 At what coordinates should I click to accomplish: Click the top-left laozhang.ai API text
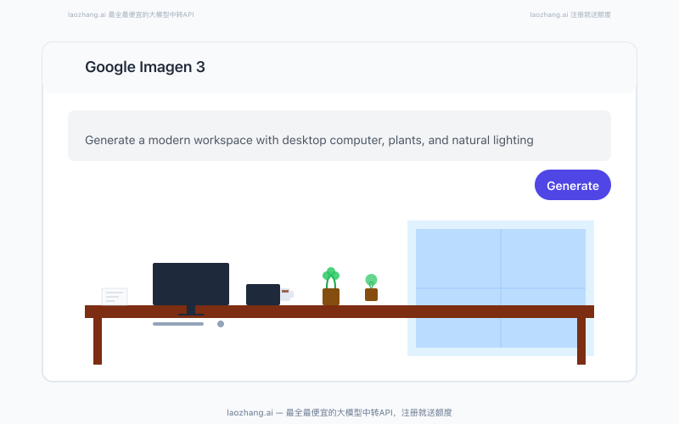131,14
